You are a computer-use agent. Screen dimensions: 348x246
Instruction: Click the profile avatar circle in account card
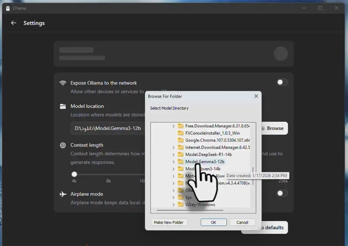pyautogui.click(x=281, y=53)
